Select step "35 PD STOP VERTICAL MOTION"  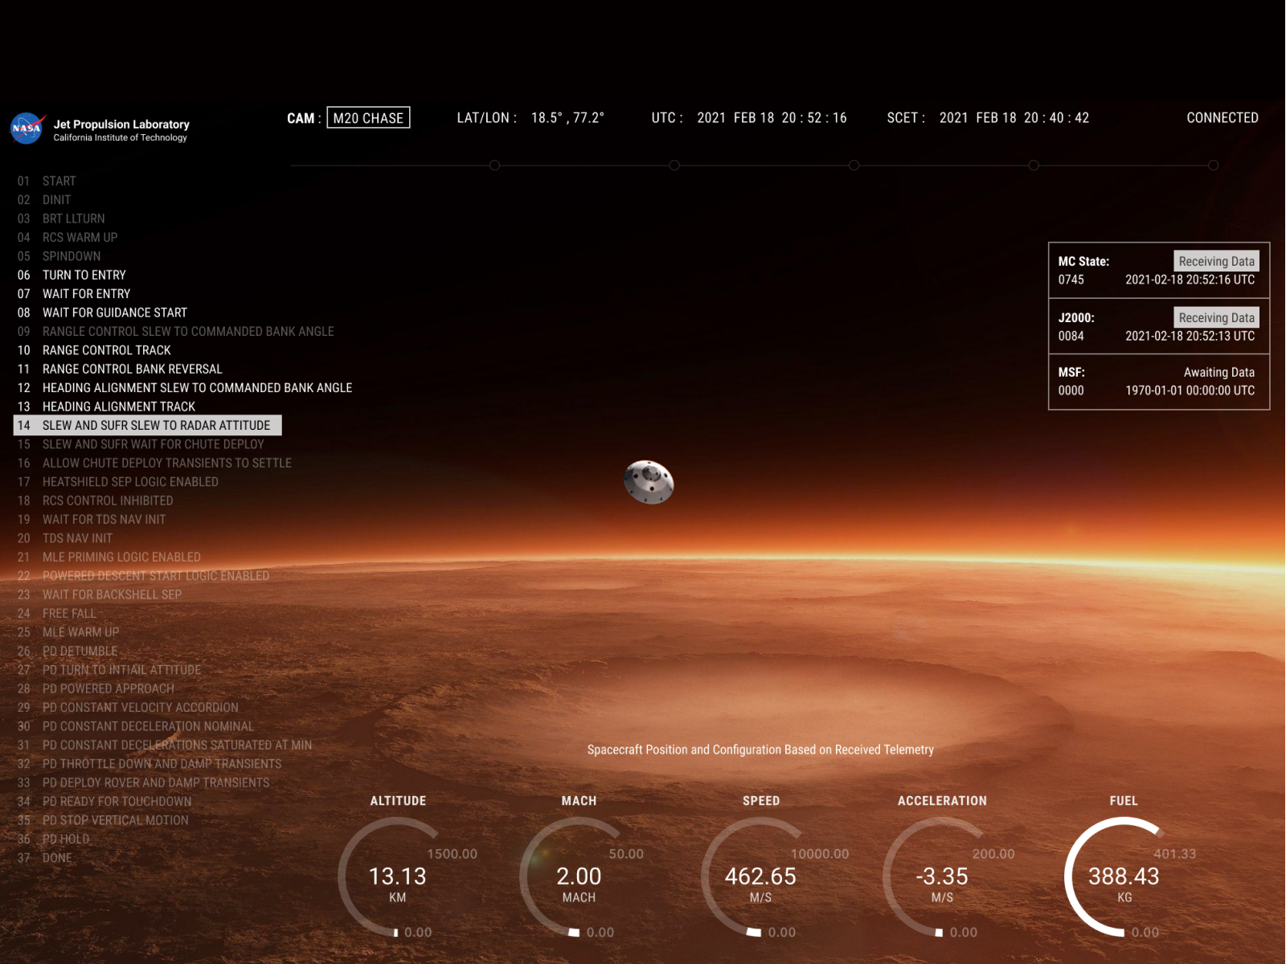click(x=103, y=820)
